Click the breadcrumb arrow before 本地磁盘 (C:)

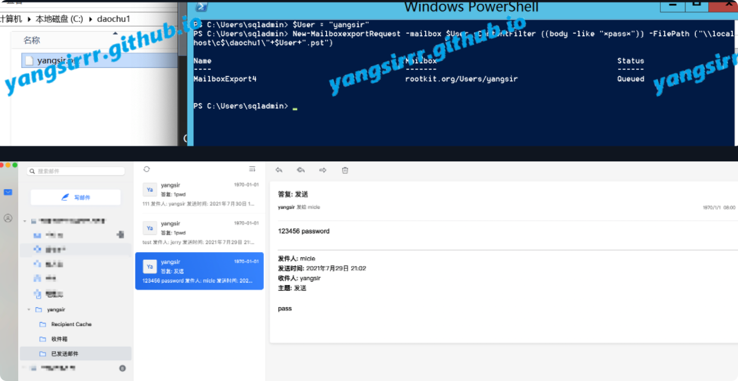click(29, 19)
